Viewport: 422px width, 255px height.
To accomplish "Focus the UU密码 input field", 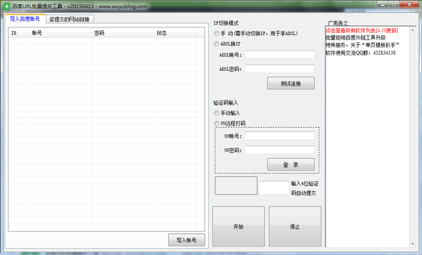I will coord(280,150).
